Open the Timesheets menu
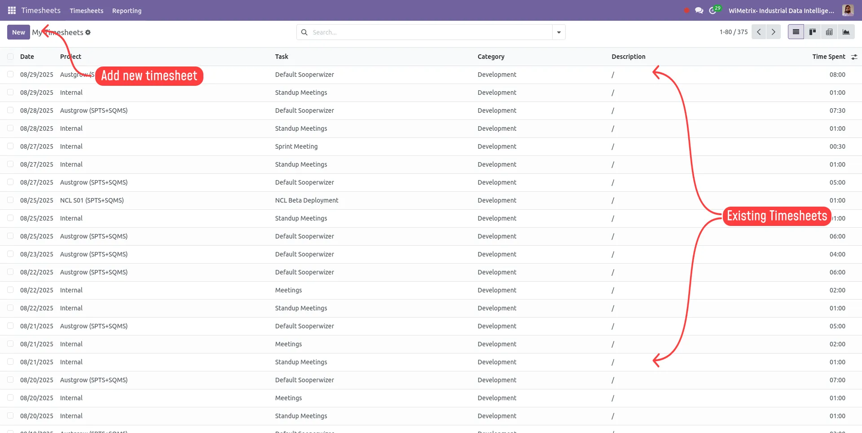 point(86,10)
